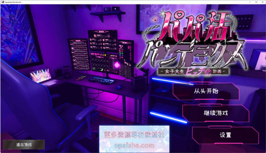Close the game window
Image resolution: width=266 pixels, height=153 pixels.
click(x=263, y=2)
